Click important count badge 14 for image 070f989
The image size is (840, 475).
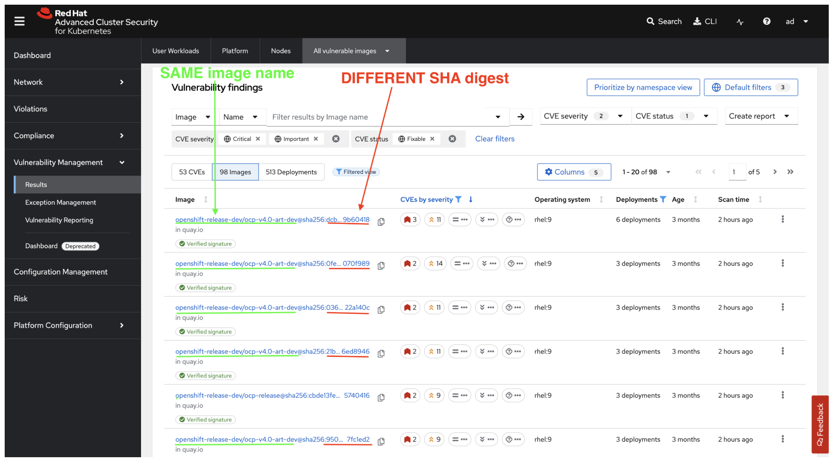(x=435, y=264)
